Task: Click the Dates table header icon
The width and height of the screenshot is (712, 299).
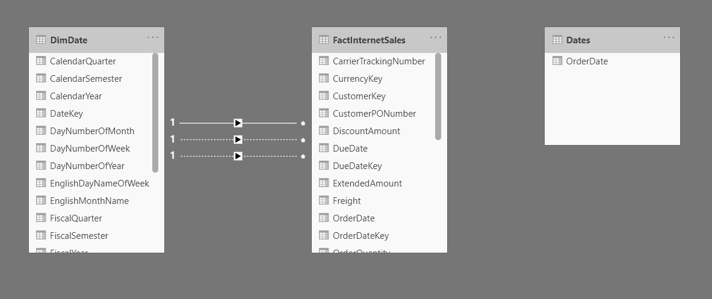Action: point(557,40)
